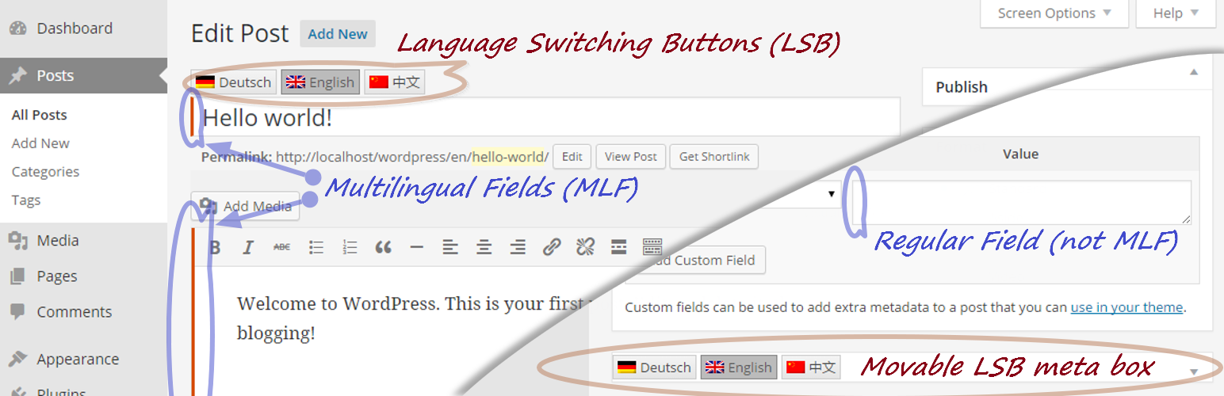
Task: Apply strikethrough formatting
Action: (x=281, y=248)
